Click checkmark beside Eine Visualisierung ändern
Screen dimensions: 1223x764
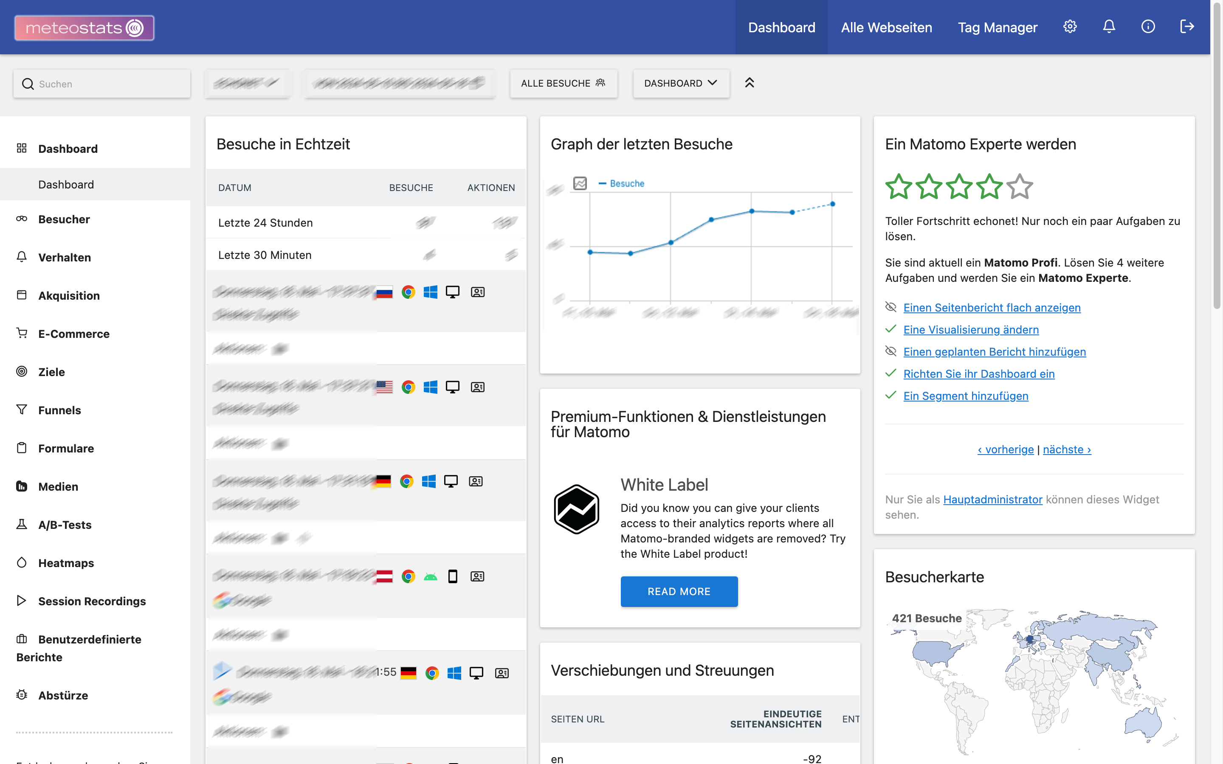(891, 329)
